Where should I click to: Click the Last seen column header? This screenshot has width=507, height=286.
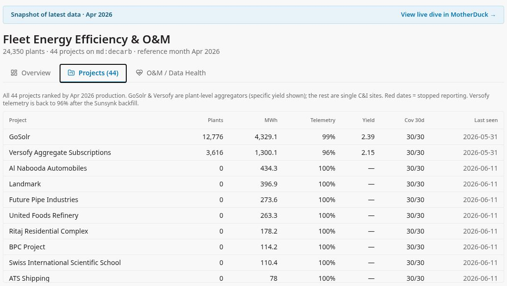pyautogui.click(x=486, y=120)
